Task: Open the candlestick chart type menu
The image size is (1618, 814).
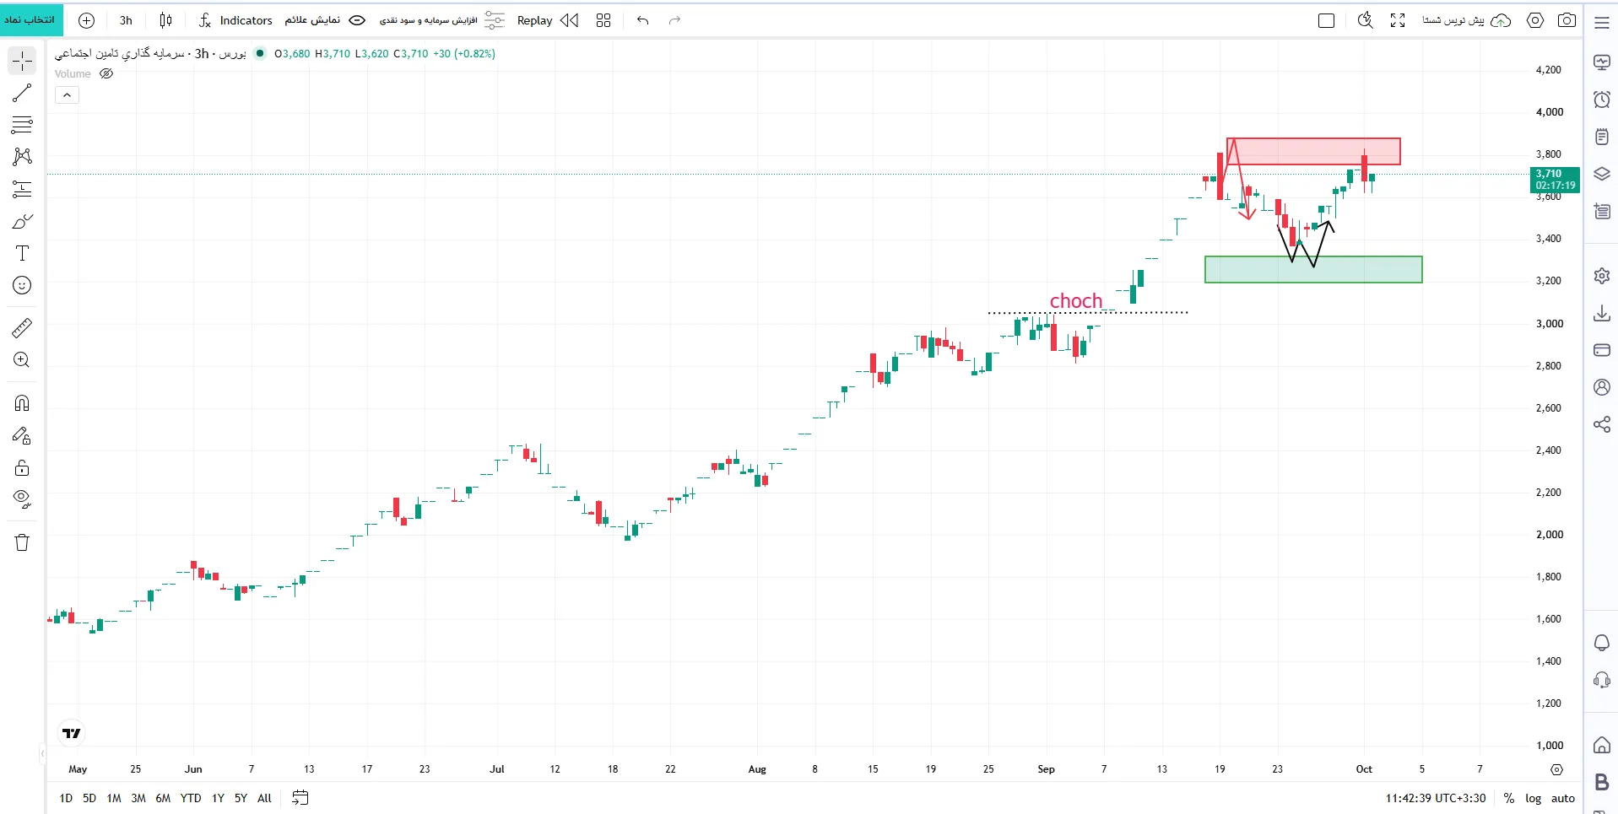Action: (x=166, y=20)
